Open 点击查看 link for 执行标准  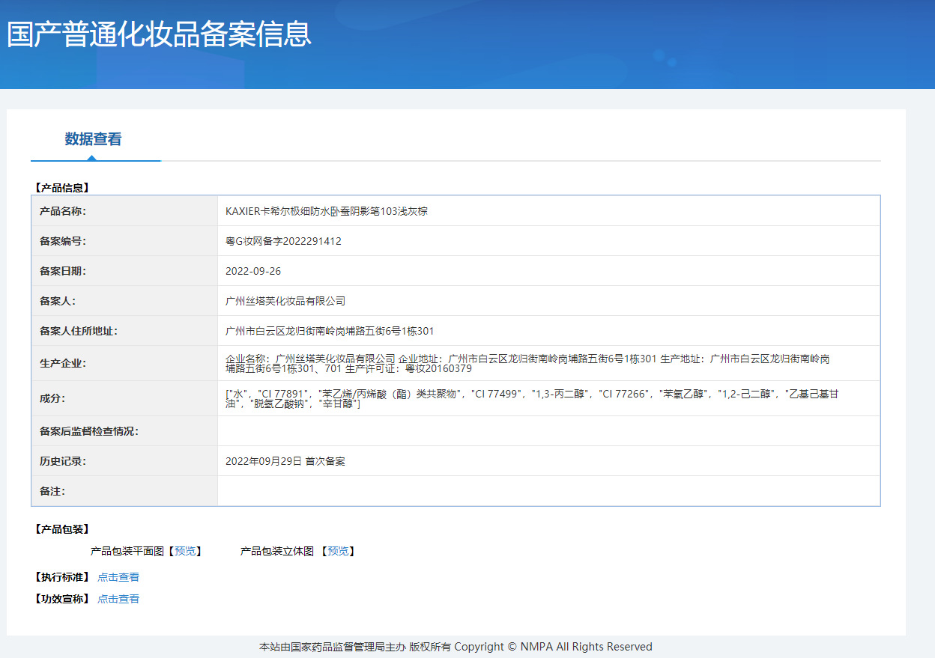[x=118, y=577]
